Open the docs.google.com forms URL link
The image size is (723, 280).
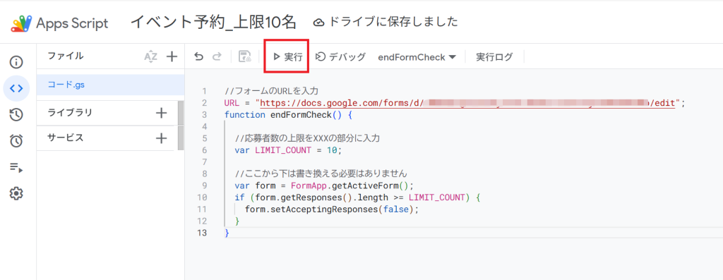point(467,103)
